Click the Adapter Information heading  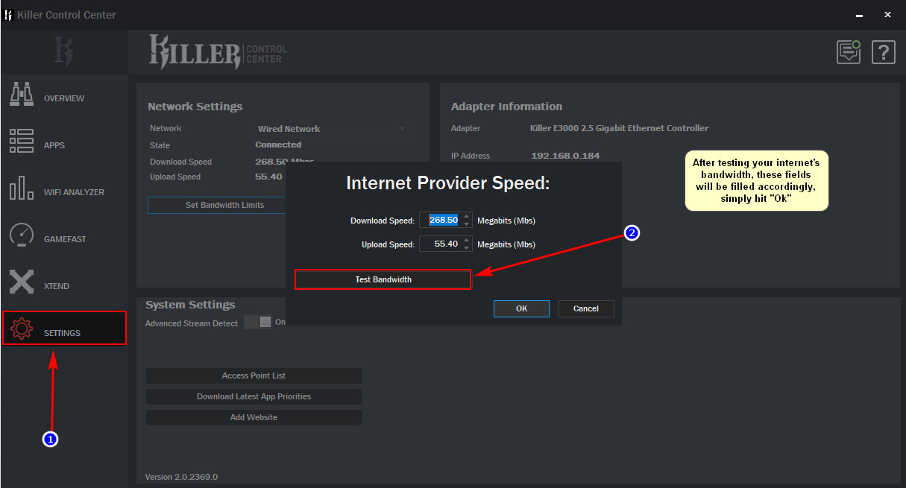tap(506, 107)
